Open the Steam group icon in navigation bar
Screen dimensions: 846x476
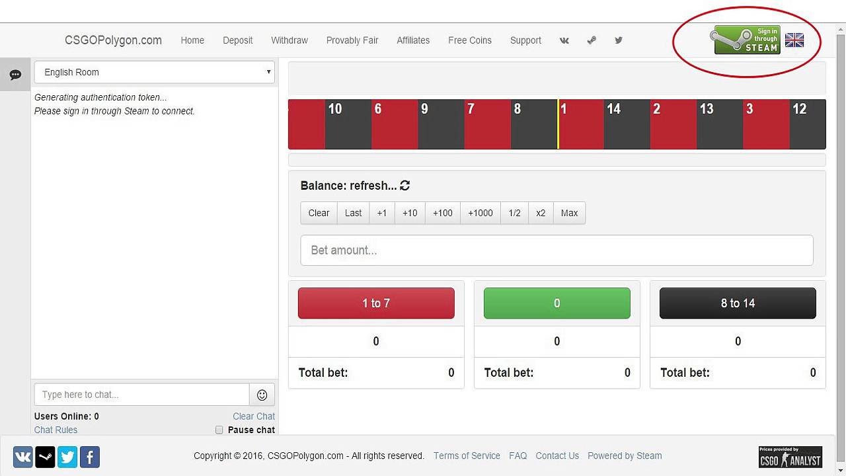pyautogui.click(x=592, y=40)
